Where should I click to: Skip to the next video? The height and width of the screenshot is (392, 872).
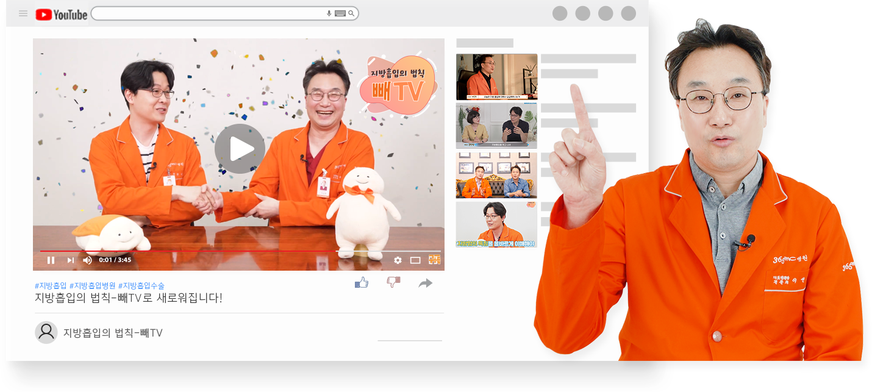[x=70, y=260]
